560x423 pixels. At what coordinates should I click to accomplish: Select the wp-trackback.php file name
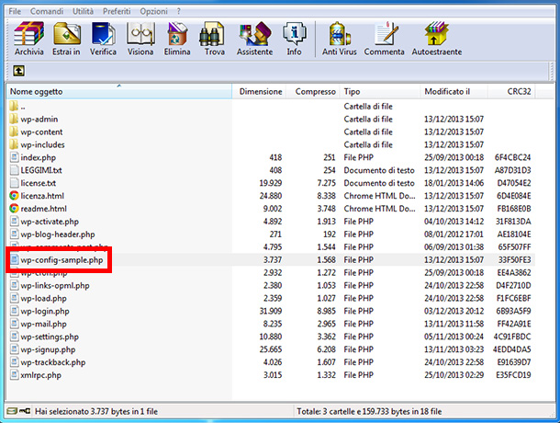point(53,362)
